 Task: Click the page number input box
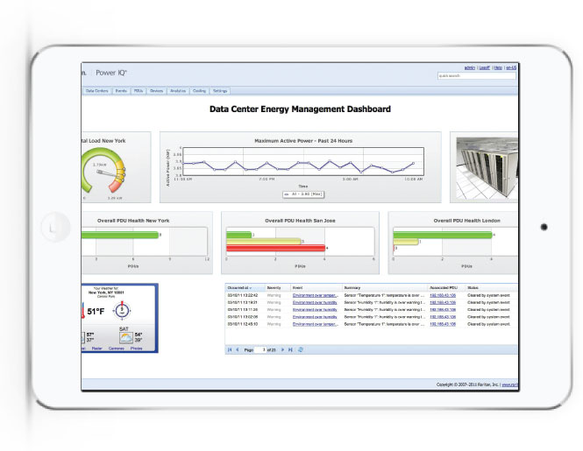(260, 349)
